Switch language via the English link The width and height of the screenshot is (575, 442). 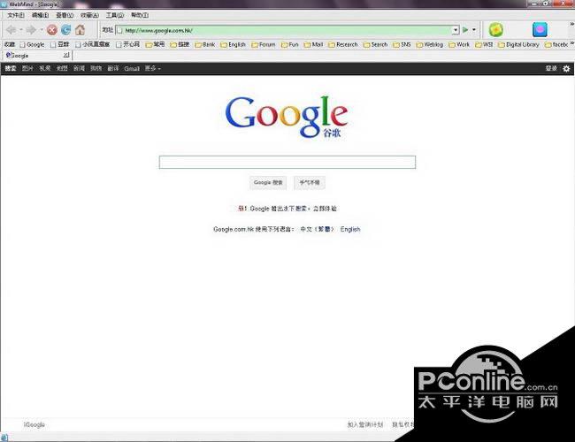coord(350,230)
